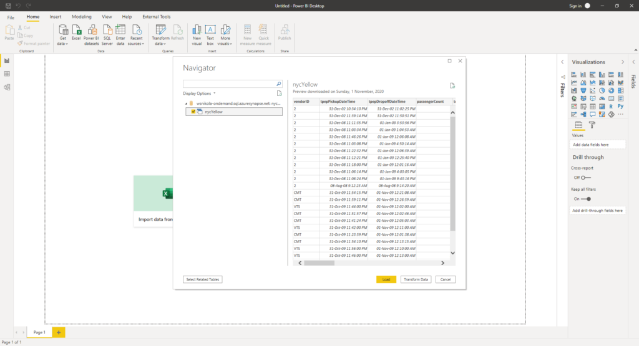Viewport: 639px width, 346px height.
Task: Click Select Related Tables button
Action: click(x=203, y=279)
